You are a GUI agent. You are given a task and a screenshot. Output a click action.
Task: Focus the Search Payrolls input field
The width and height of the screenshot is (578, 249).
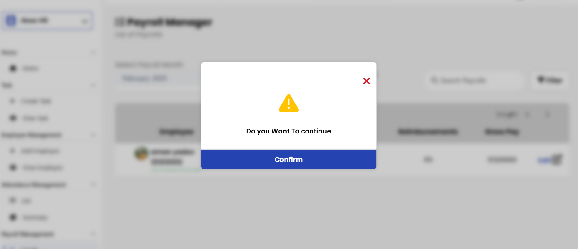coord(474,81)
